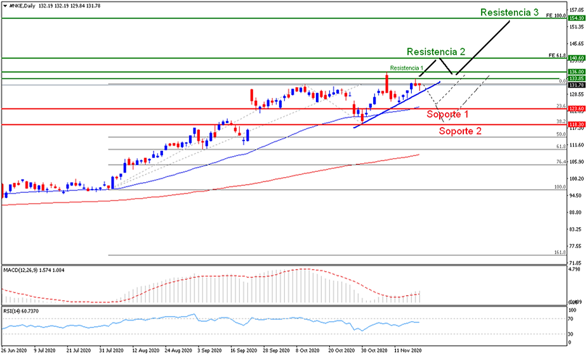Open the chart menu triangle beside #NKE,Daily
The image size is (587, 356).
pos(4,6)
